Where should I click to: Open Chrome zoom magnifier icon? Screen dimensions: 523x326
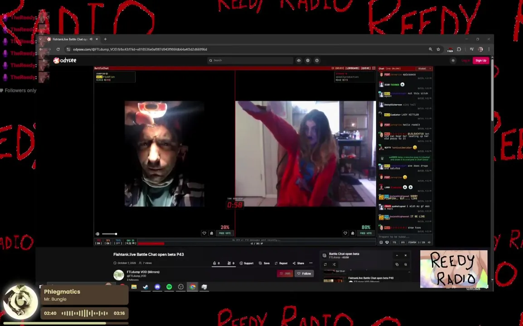click(x=431, y=49)
